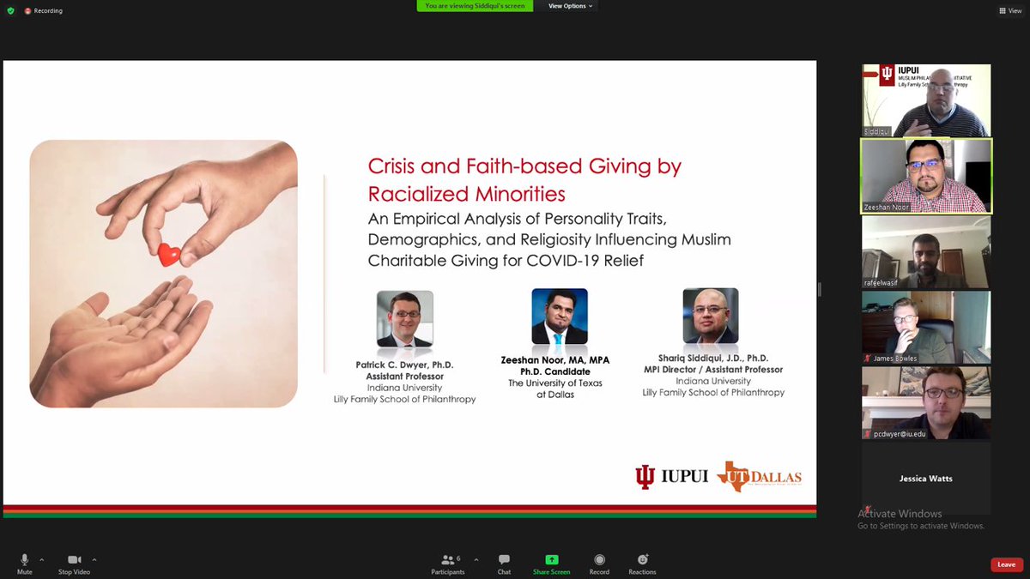Image resolution: width=1030 pixels, height=579 pixels.
Task: Click the hands holding heart image
Action: (164, 274)
